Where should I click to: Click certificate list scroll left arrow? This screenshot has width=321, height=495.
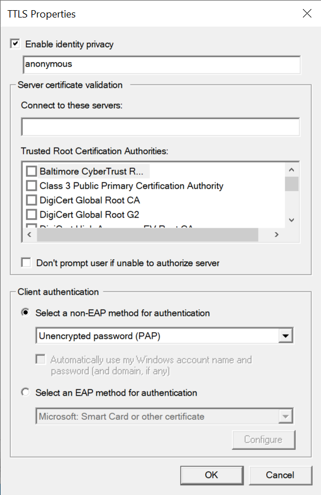29,235
